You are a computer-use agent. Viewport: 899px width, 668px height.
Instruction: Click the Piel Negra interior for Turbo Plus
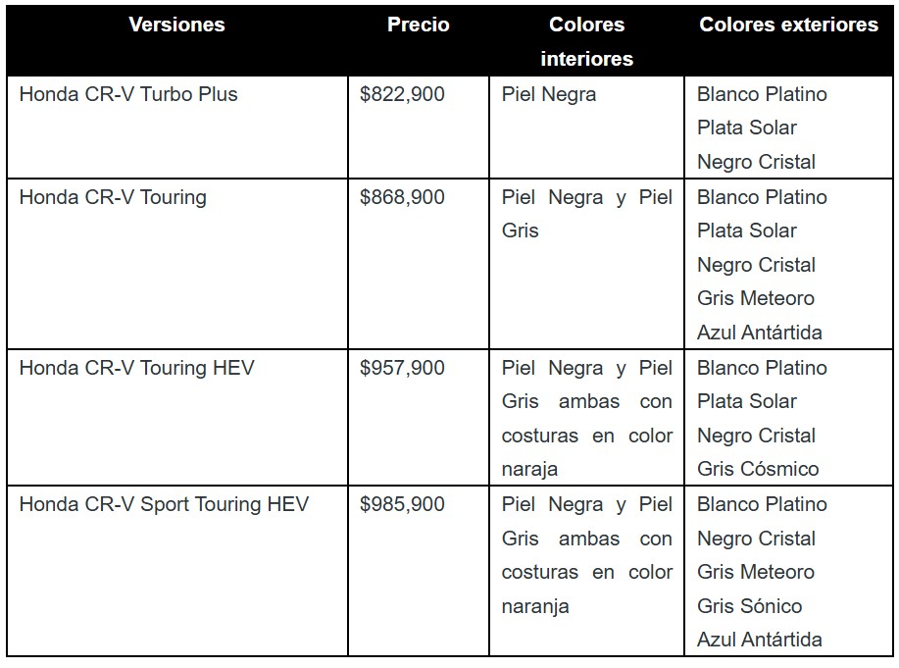point(549,95)
